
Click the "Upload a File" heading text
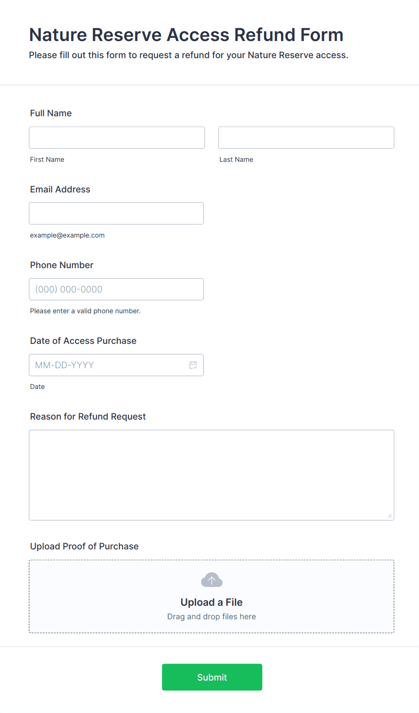coord(211,602)
